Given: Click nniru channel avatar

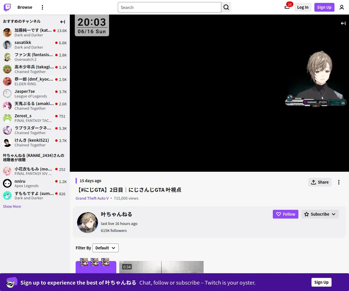Looking at the screenshot, I should [7, 183].
